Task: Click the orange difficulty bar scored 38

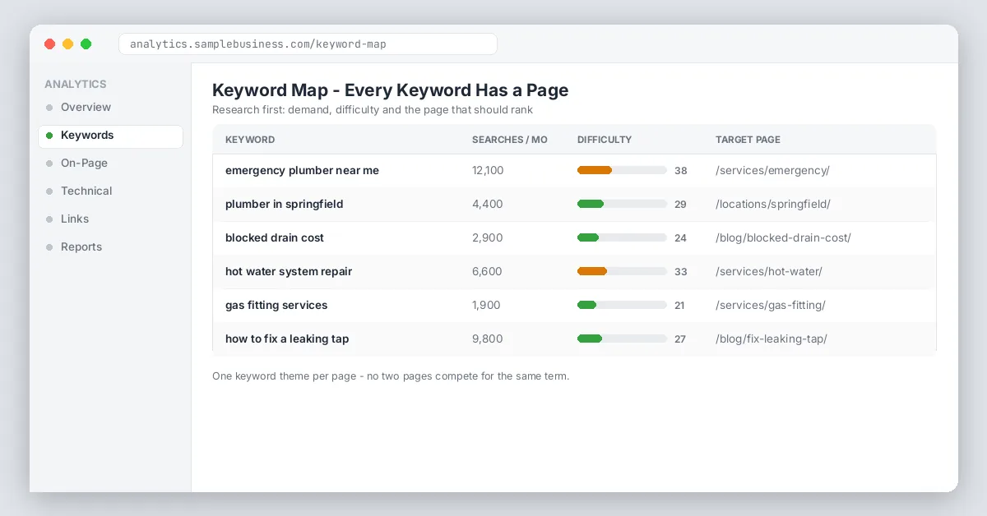Action: (622, 170)
